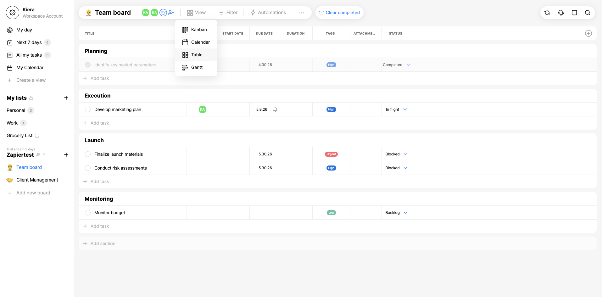Open the Work list

[12, 123]
